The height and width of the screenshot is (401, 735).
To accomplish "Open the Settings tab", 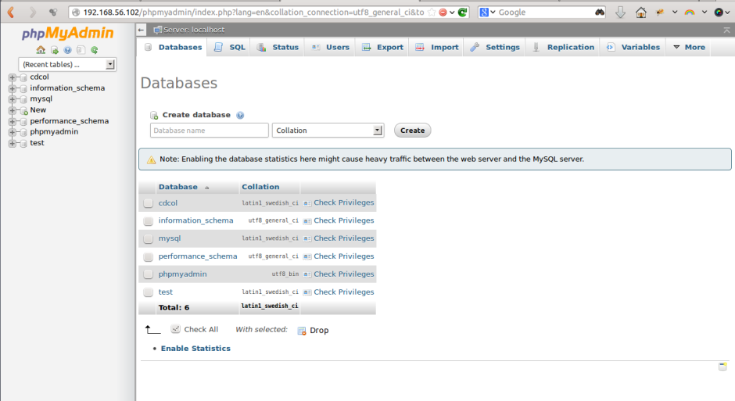I will click(495, 48).
